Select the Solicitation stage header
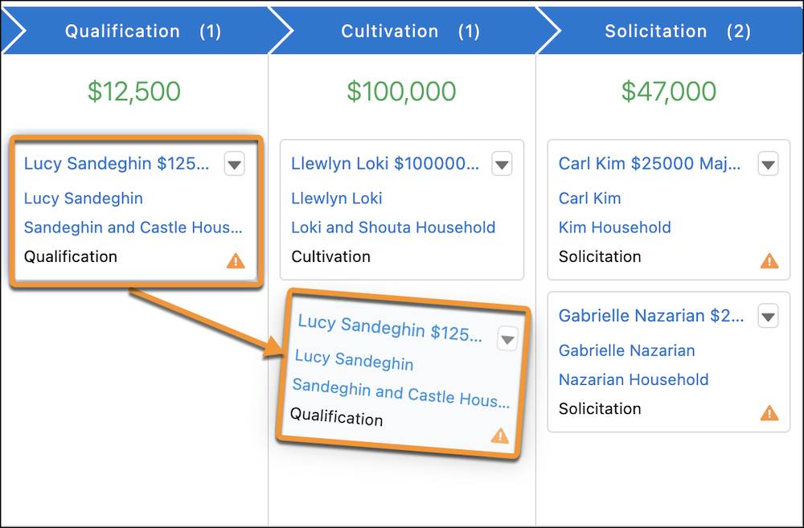Viewport: 804px width, 528px height. [656, 31]
